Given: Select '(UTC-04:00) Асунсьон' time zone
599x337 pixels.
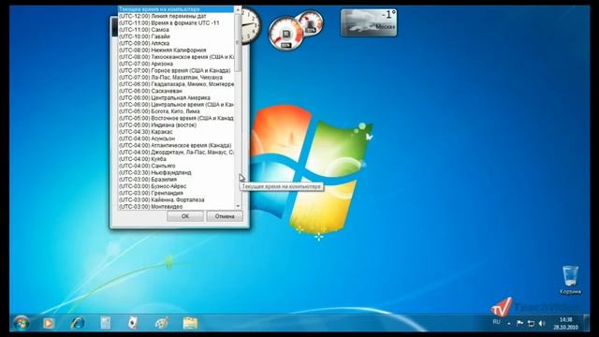Looking at the screenshot, I should 176,139.
